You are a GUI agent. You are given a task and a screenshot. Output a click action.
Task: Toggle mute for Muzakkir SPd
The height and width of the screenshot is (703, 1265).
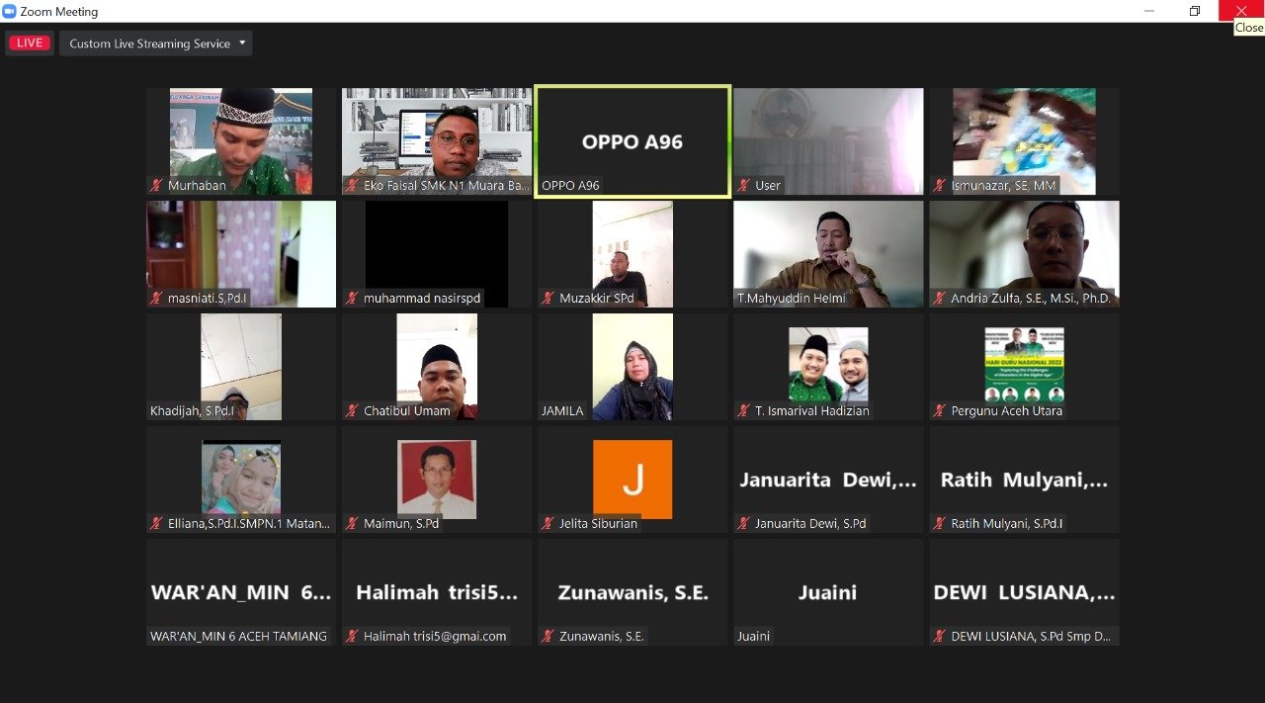click(548, 298)
